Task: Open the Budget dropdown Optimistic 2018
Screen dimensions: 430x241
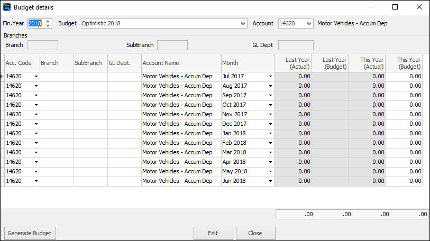Action: (243, 24)
